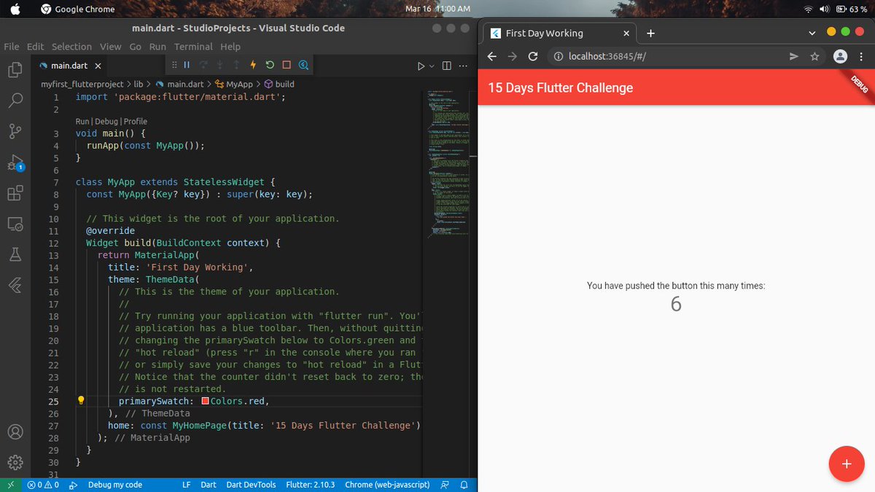The height and width of the screenshot is (492, 875).
Task: Open Widget Inspector from debug toolbar
Action: [x=303, y=65]
